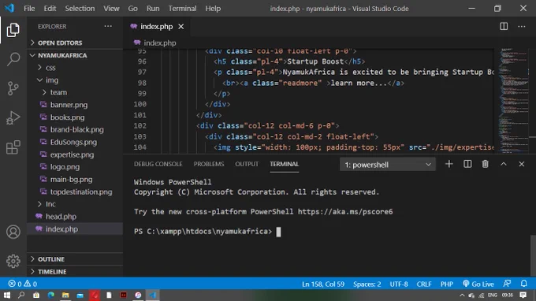The image size is (536, 301).
Task: Open the Windows action center icon
Action: (x=523, y=295)
